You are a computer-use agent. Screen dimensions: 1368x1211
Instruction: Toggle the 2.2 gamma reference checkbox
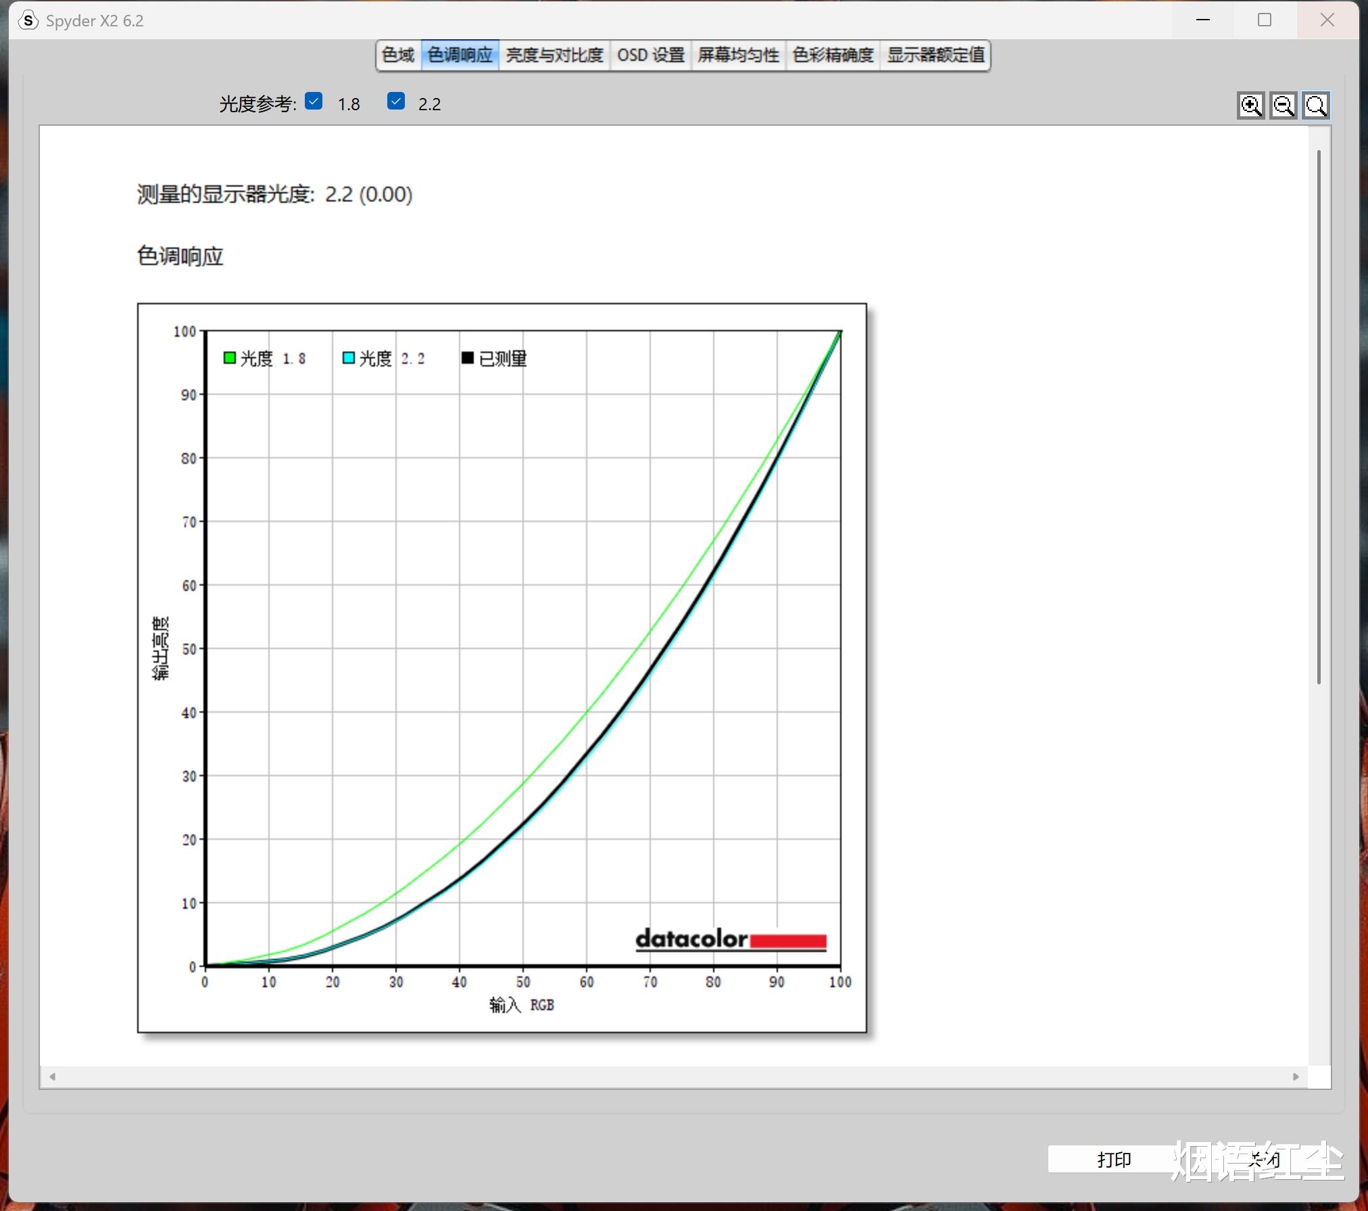click(x=396, y=101)
